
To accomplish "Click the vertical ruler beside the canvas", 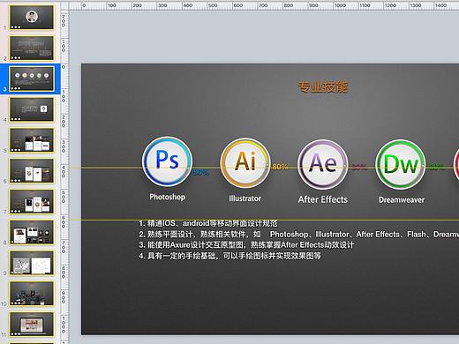I will point(64,176).
